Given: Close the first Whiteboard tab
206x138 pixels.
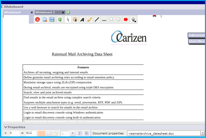Looking at the screenshot, I should coord(32,12).
